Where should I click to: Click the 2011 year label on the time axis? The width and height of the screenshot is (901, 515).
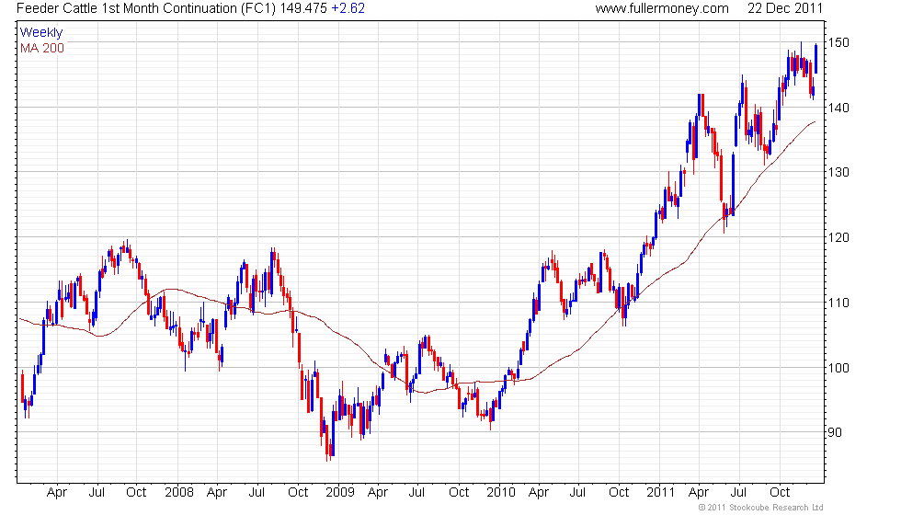(x=660, y=493)
